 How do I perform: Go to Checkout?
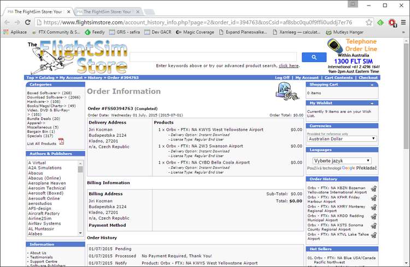point(368,78)
